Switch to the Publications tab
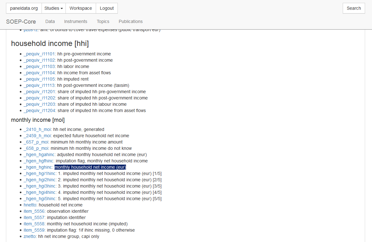This screenshot has height=242, width=372. click(131, 21)
